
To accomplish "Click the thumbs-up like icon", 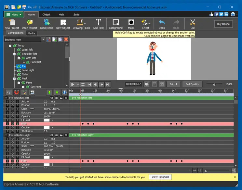I will tap(211, 14).
